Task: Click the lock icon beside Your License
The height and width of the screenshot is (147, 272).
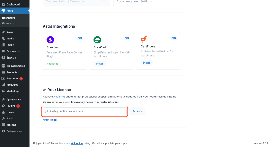Action: click(x=45, y=90)
